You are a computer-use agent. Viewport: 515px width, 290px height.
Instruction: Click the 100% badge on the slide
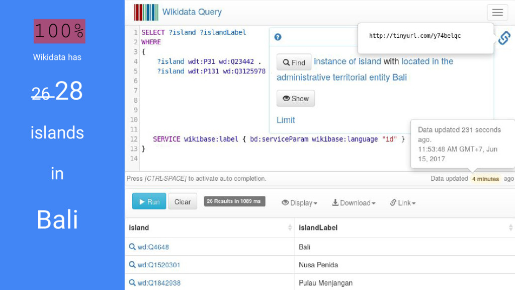(59, 31)
